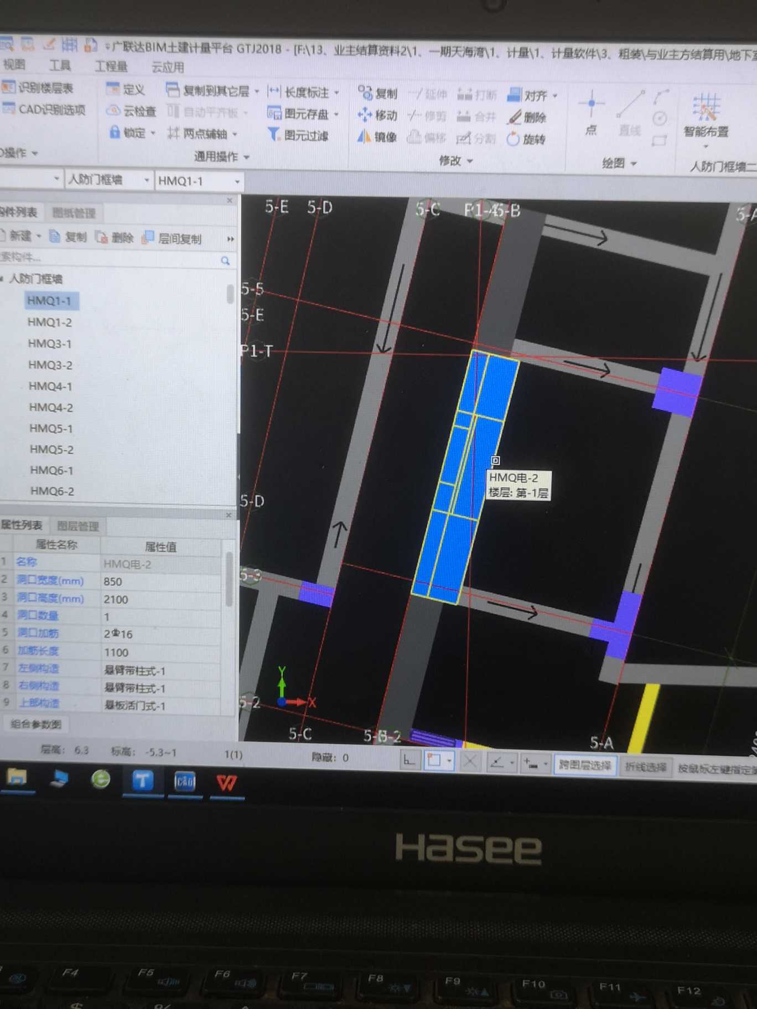Click 删除 in component list toolbar

click(115, 237)
